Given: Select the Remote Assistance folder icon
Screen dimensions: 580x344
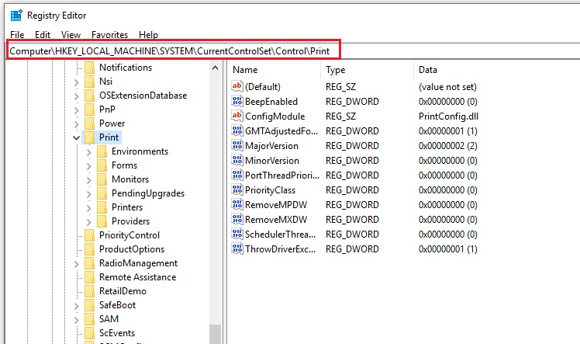Looking at the screenshot, I should coord(89,277).
